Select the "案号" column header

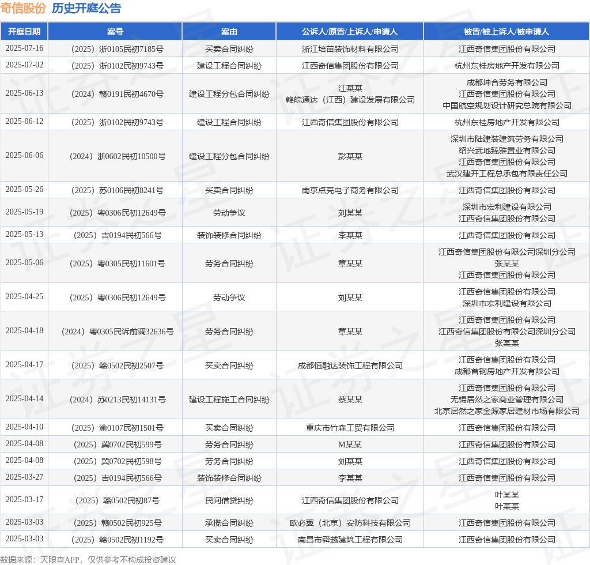pyautogui.click(x=115, y=32)
